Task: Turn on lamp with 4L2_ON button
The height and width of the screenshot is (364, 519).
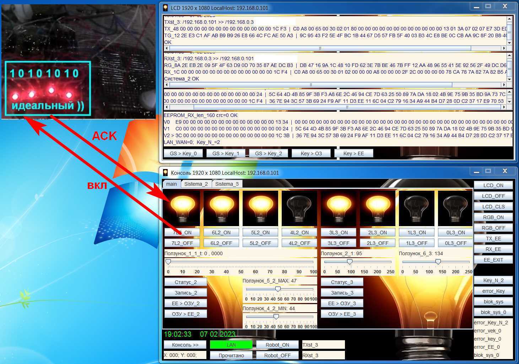Action: click(x=299, y=233)
